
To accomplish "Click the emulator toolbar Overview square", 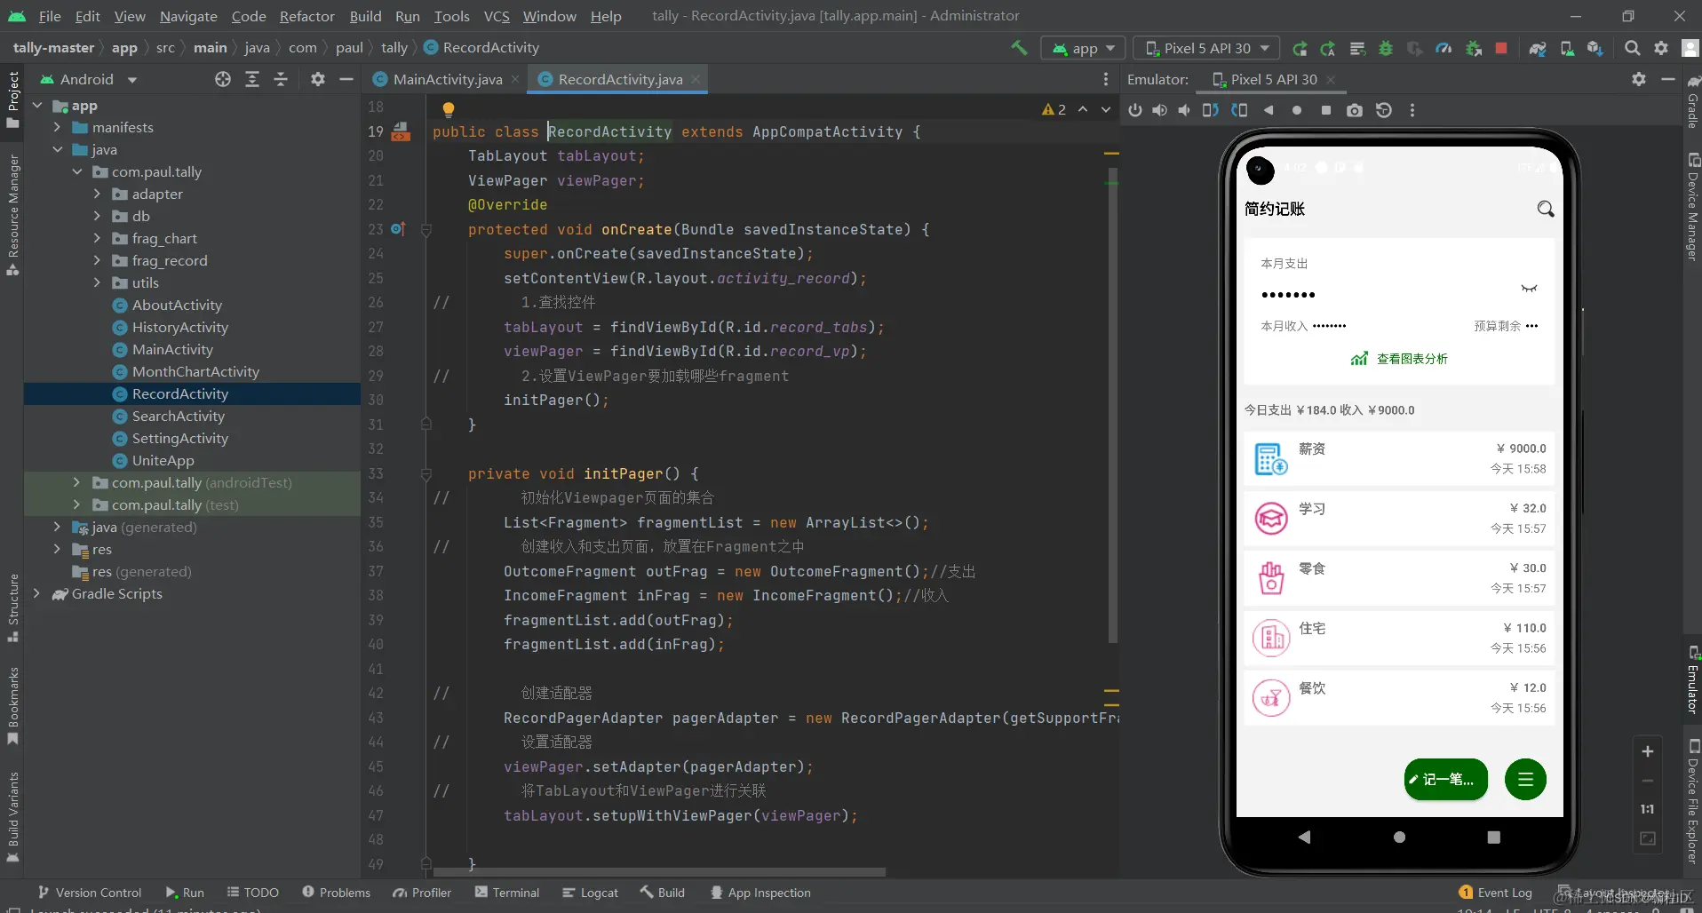I will point(1326,110).
